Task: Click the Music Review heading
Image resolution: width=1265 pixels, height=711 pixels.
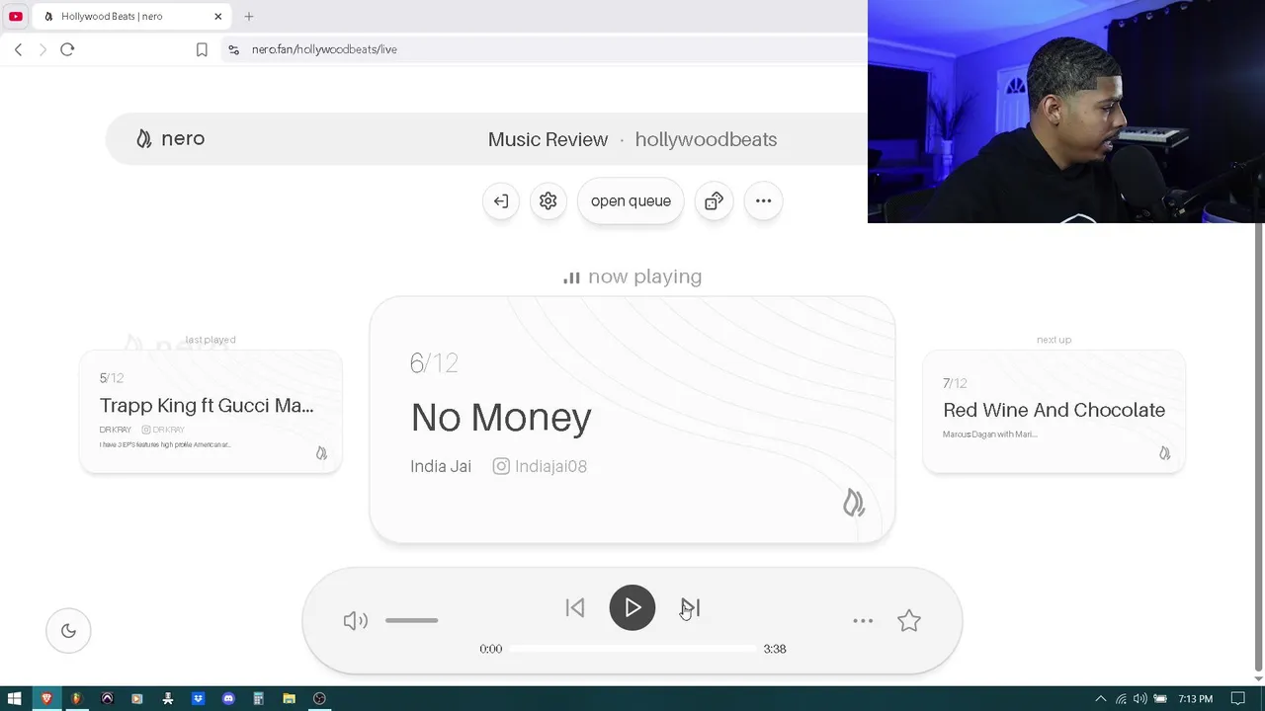Action: (x=548, y=139)
